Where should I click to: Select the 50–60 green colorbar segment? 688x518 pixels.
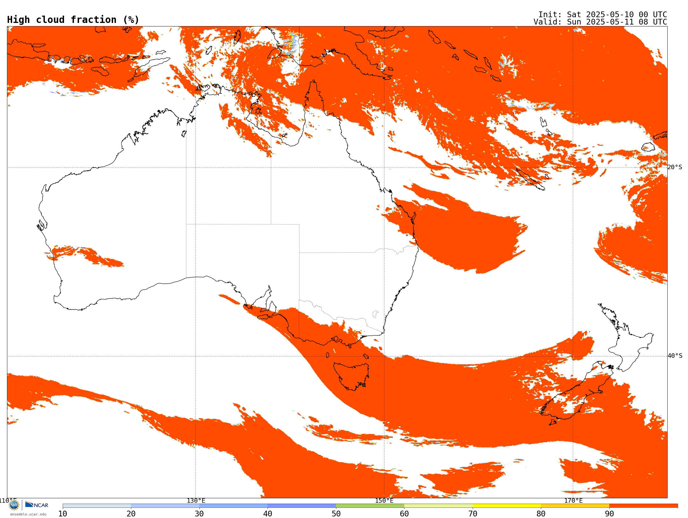(370, 506)
